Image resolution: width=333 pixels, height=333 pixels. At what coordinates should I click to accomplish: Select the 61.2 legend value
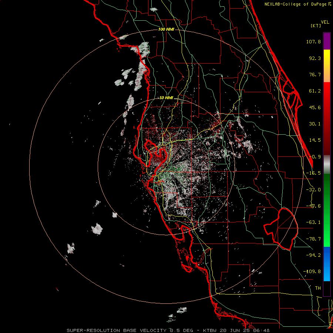tap(315, 91)
